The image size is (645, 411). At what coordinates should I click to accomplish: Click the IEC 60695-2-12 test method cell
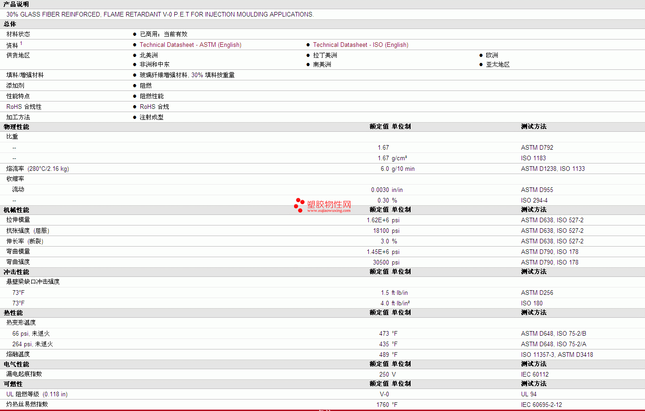tap(541, 405)
